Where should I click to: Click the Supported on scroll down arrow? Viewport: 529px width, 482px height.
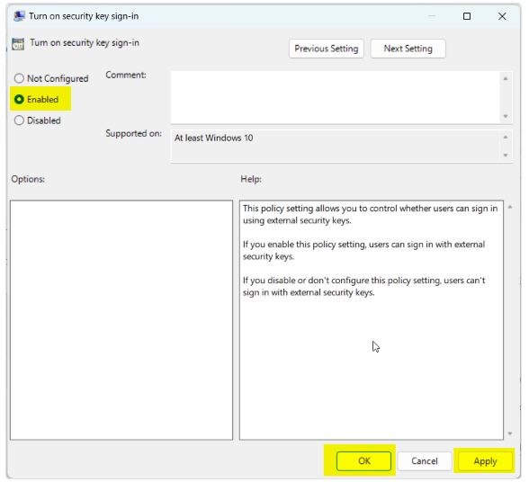click(506, 156)
